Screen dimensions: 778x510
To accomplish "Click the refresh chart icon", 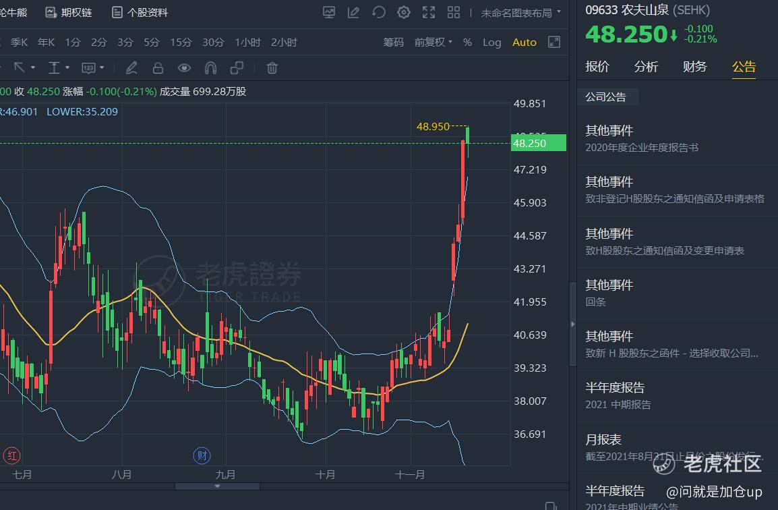I will (379, 12).
